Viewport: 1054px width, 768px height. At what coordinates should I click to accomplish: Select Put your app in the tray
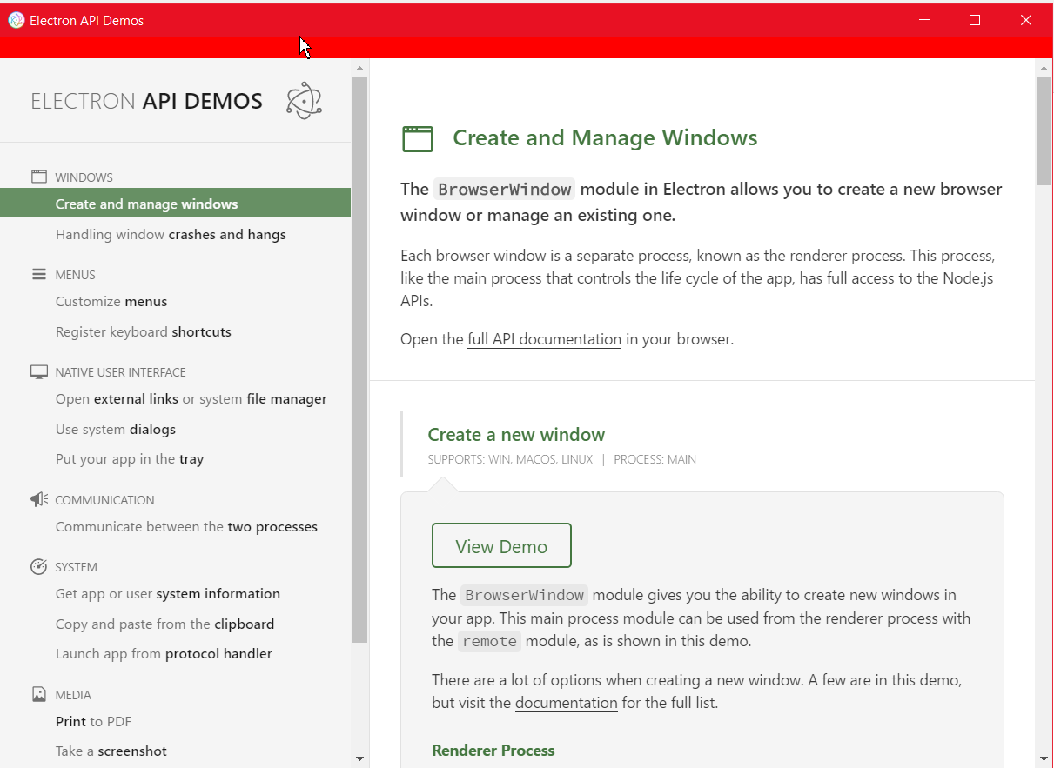(x=130, y=458)
